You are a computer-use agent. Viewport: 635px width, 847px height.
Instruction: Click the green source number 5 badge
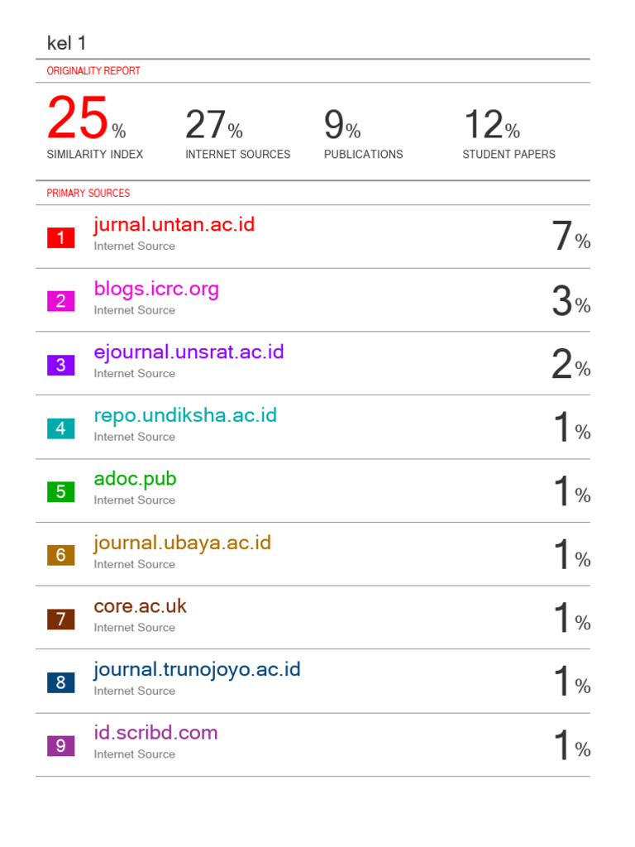60,492
